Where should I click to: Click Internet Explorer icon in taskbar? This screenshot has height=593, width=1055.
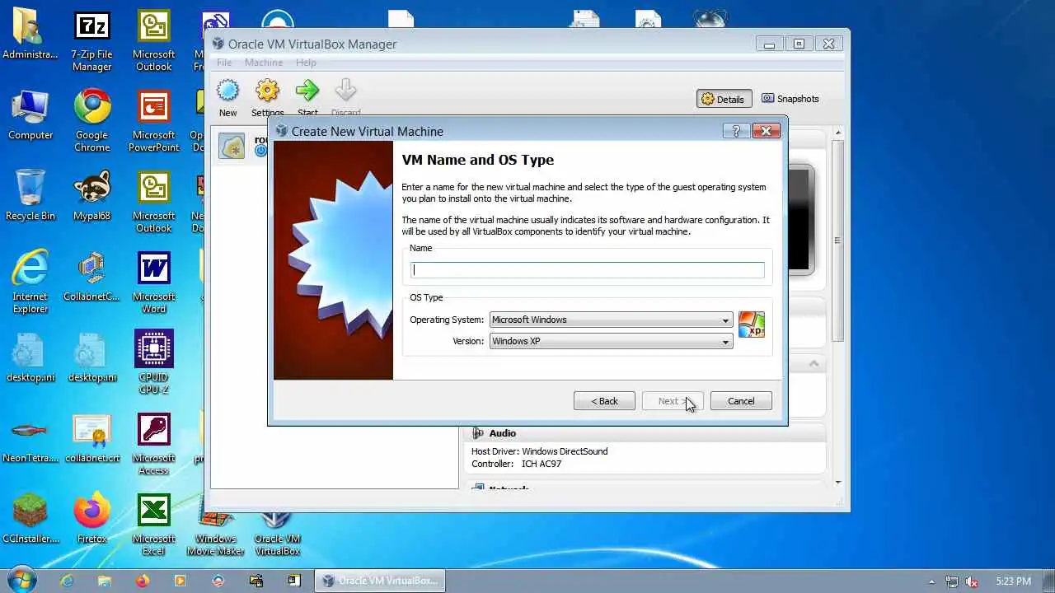pyautogui.click(x=67, y=581)
